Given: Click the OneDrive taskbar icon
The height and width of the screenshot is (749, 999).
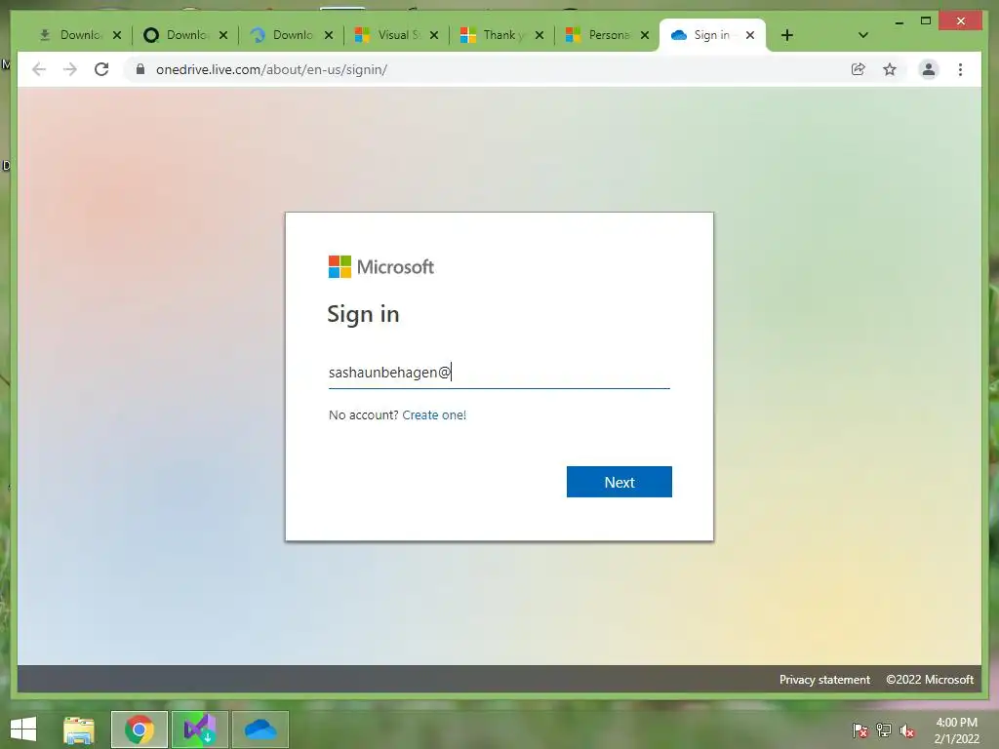Looking at the screenshot, I should tap(260, 729).
